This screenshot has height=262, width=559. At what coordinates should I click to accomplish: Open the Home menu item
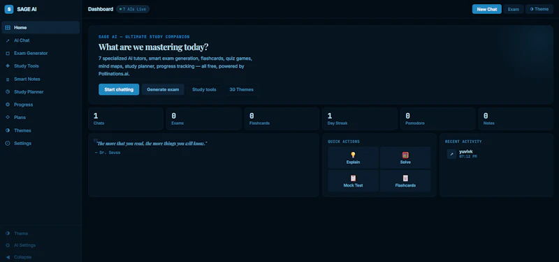pos(41,28)
